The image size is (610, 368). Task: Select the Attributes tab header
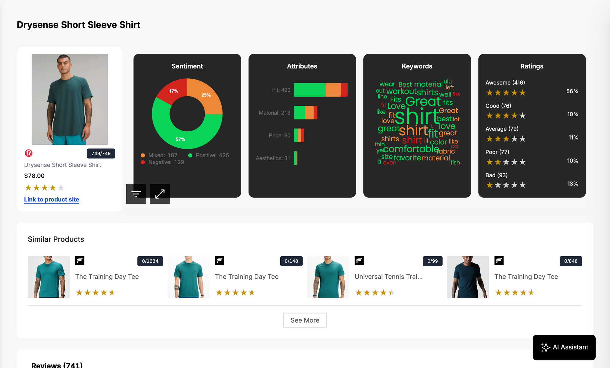click(302, 66)
